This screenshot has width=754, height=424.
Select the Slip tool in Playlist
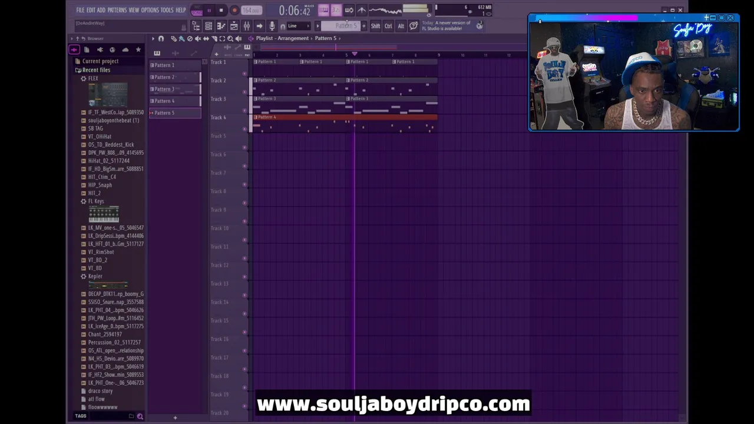(206, 38)
